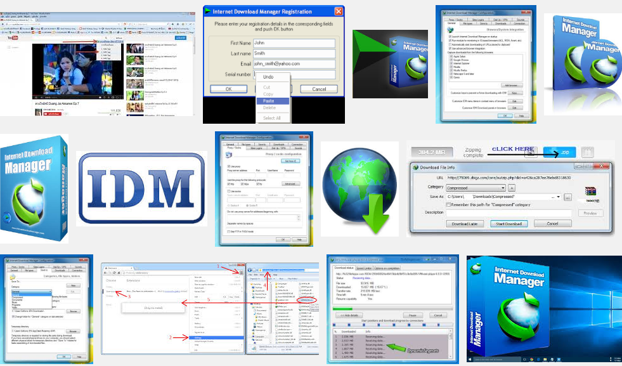Viewport: 622px width, 366px height.
Task: Toggle Automatically start downloading of clipboard URLs
Action: (450, 44)
